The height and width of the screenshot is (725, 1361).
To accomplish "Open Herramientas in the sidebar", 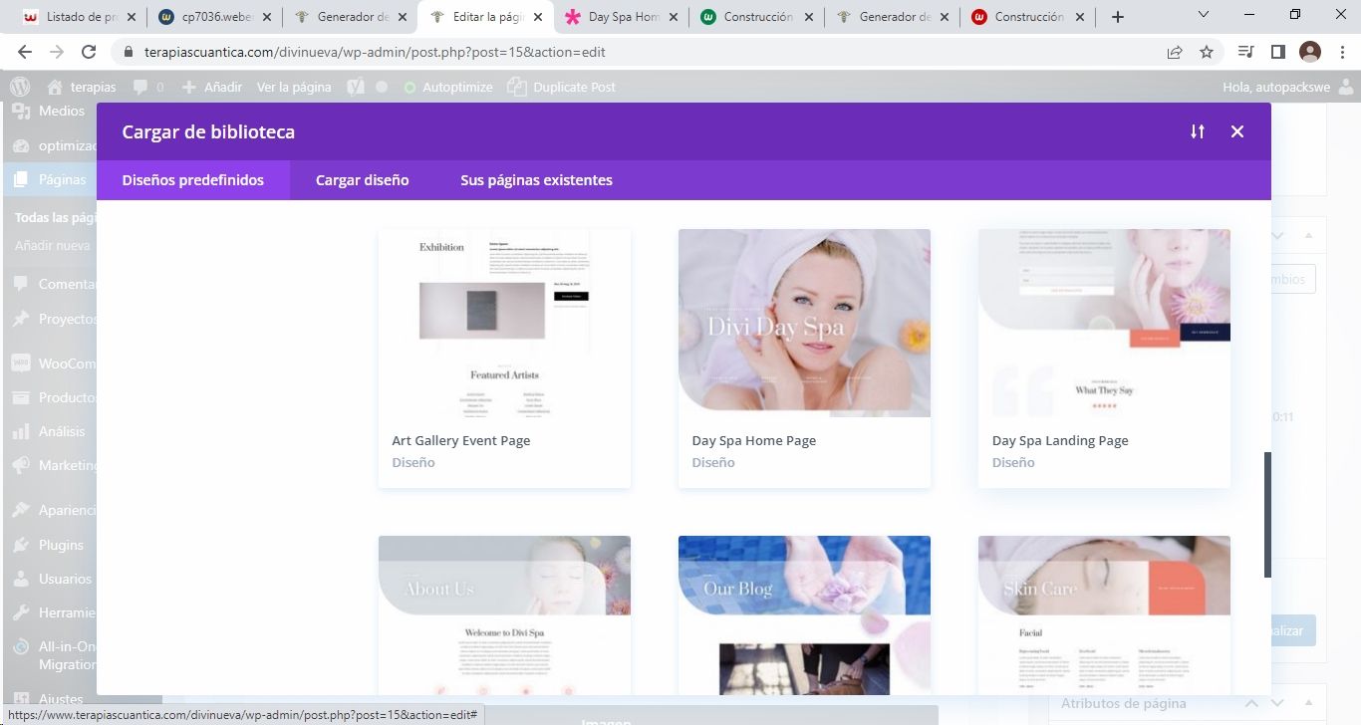I will point(53,612).
